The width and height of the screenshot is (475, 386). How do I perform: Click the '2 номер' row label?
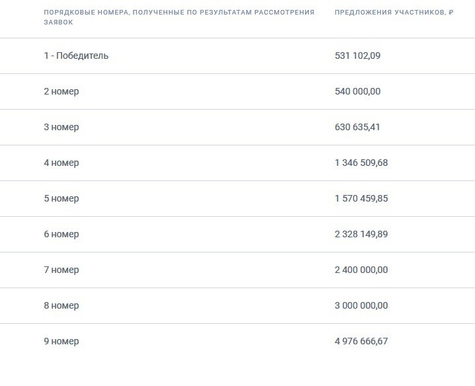[x=62, y=91]
